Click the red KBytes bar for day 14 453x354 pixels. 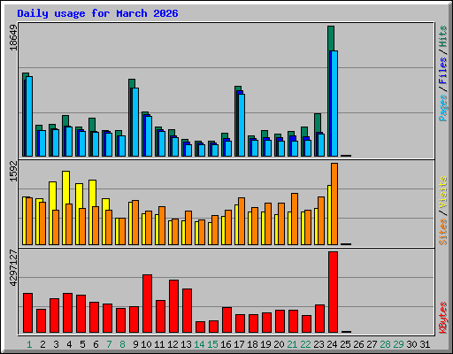(x=200, y=327)
